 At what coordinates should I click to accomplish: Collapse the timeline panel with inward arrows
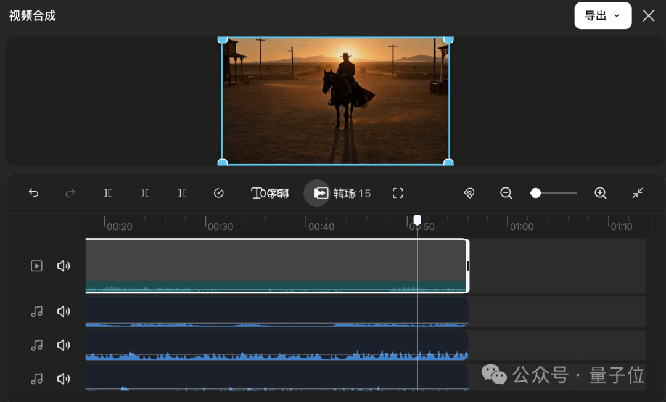637,193
